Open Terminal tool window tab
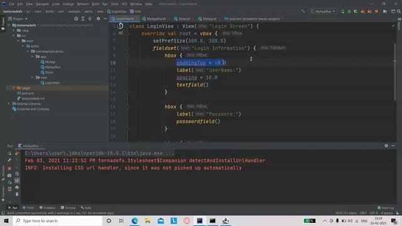 pyautogui.click(x=68, y=208)
